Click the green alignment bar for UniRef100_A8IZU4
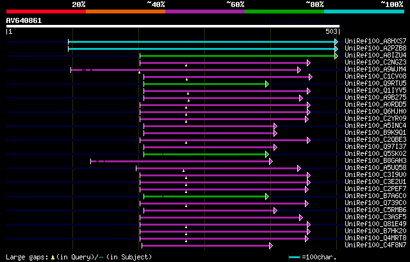Viewport: 410px width, 262px height. pyautogui.click(x=238, y=56)
